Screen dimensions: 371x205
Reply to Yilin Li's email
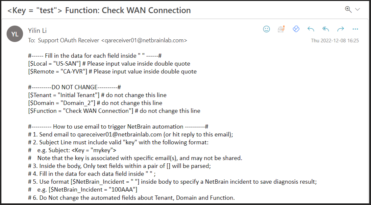(x=311, y=29)
